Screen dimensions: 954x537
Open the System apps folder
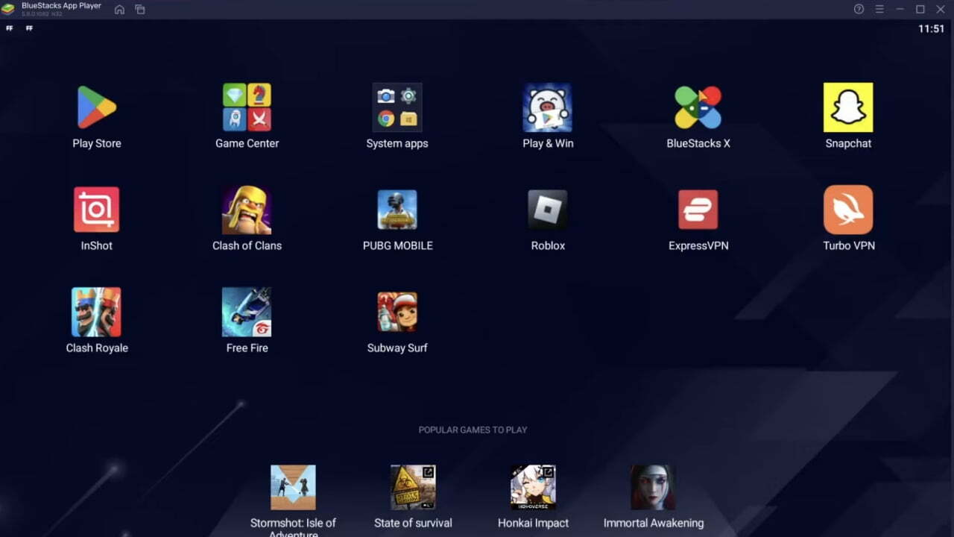[x=397, y=107]
